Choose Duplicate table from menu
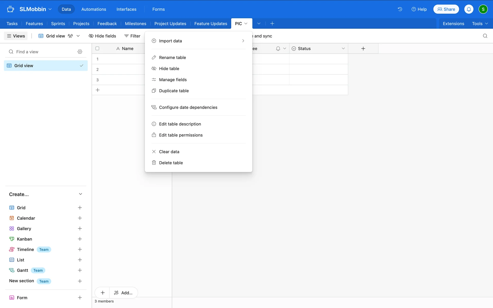The height and width of the screenshot is (308, 493). coord(174,91)
